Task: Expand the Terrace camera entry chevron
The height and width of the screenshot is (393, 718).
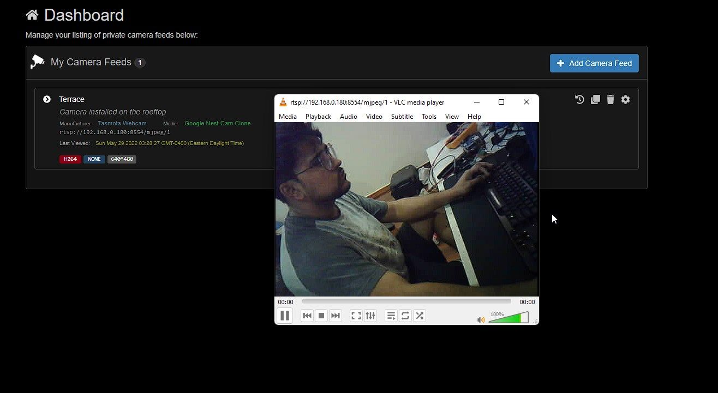Action: coord(47,99)
